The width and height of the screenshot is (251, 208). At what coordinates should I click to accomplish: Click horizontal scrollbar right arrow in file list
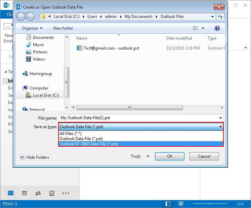222,107
